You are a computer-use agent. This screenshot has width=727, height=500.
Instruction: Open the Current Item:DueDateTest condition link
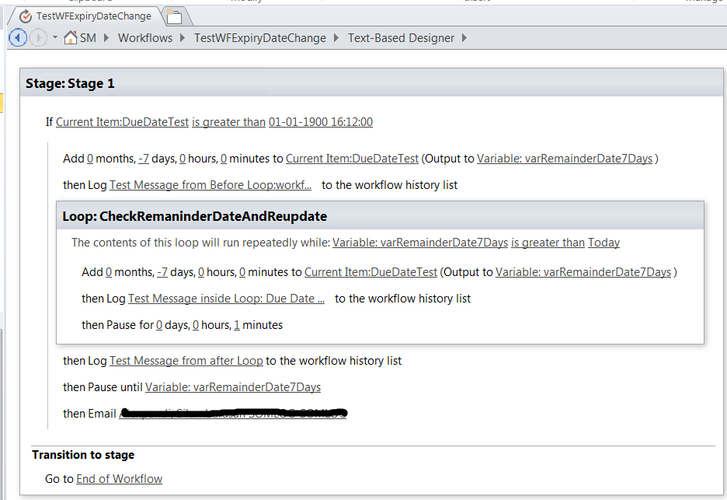[x=122, y=121]
